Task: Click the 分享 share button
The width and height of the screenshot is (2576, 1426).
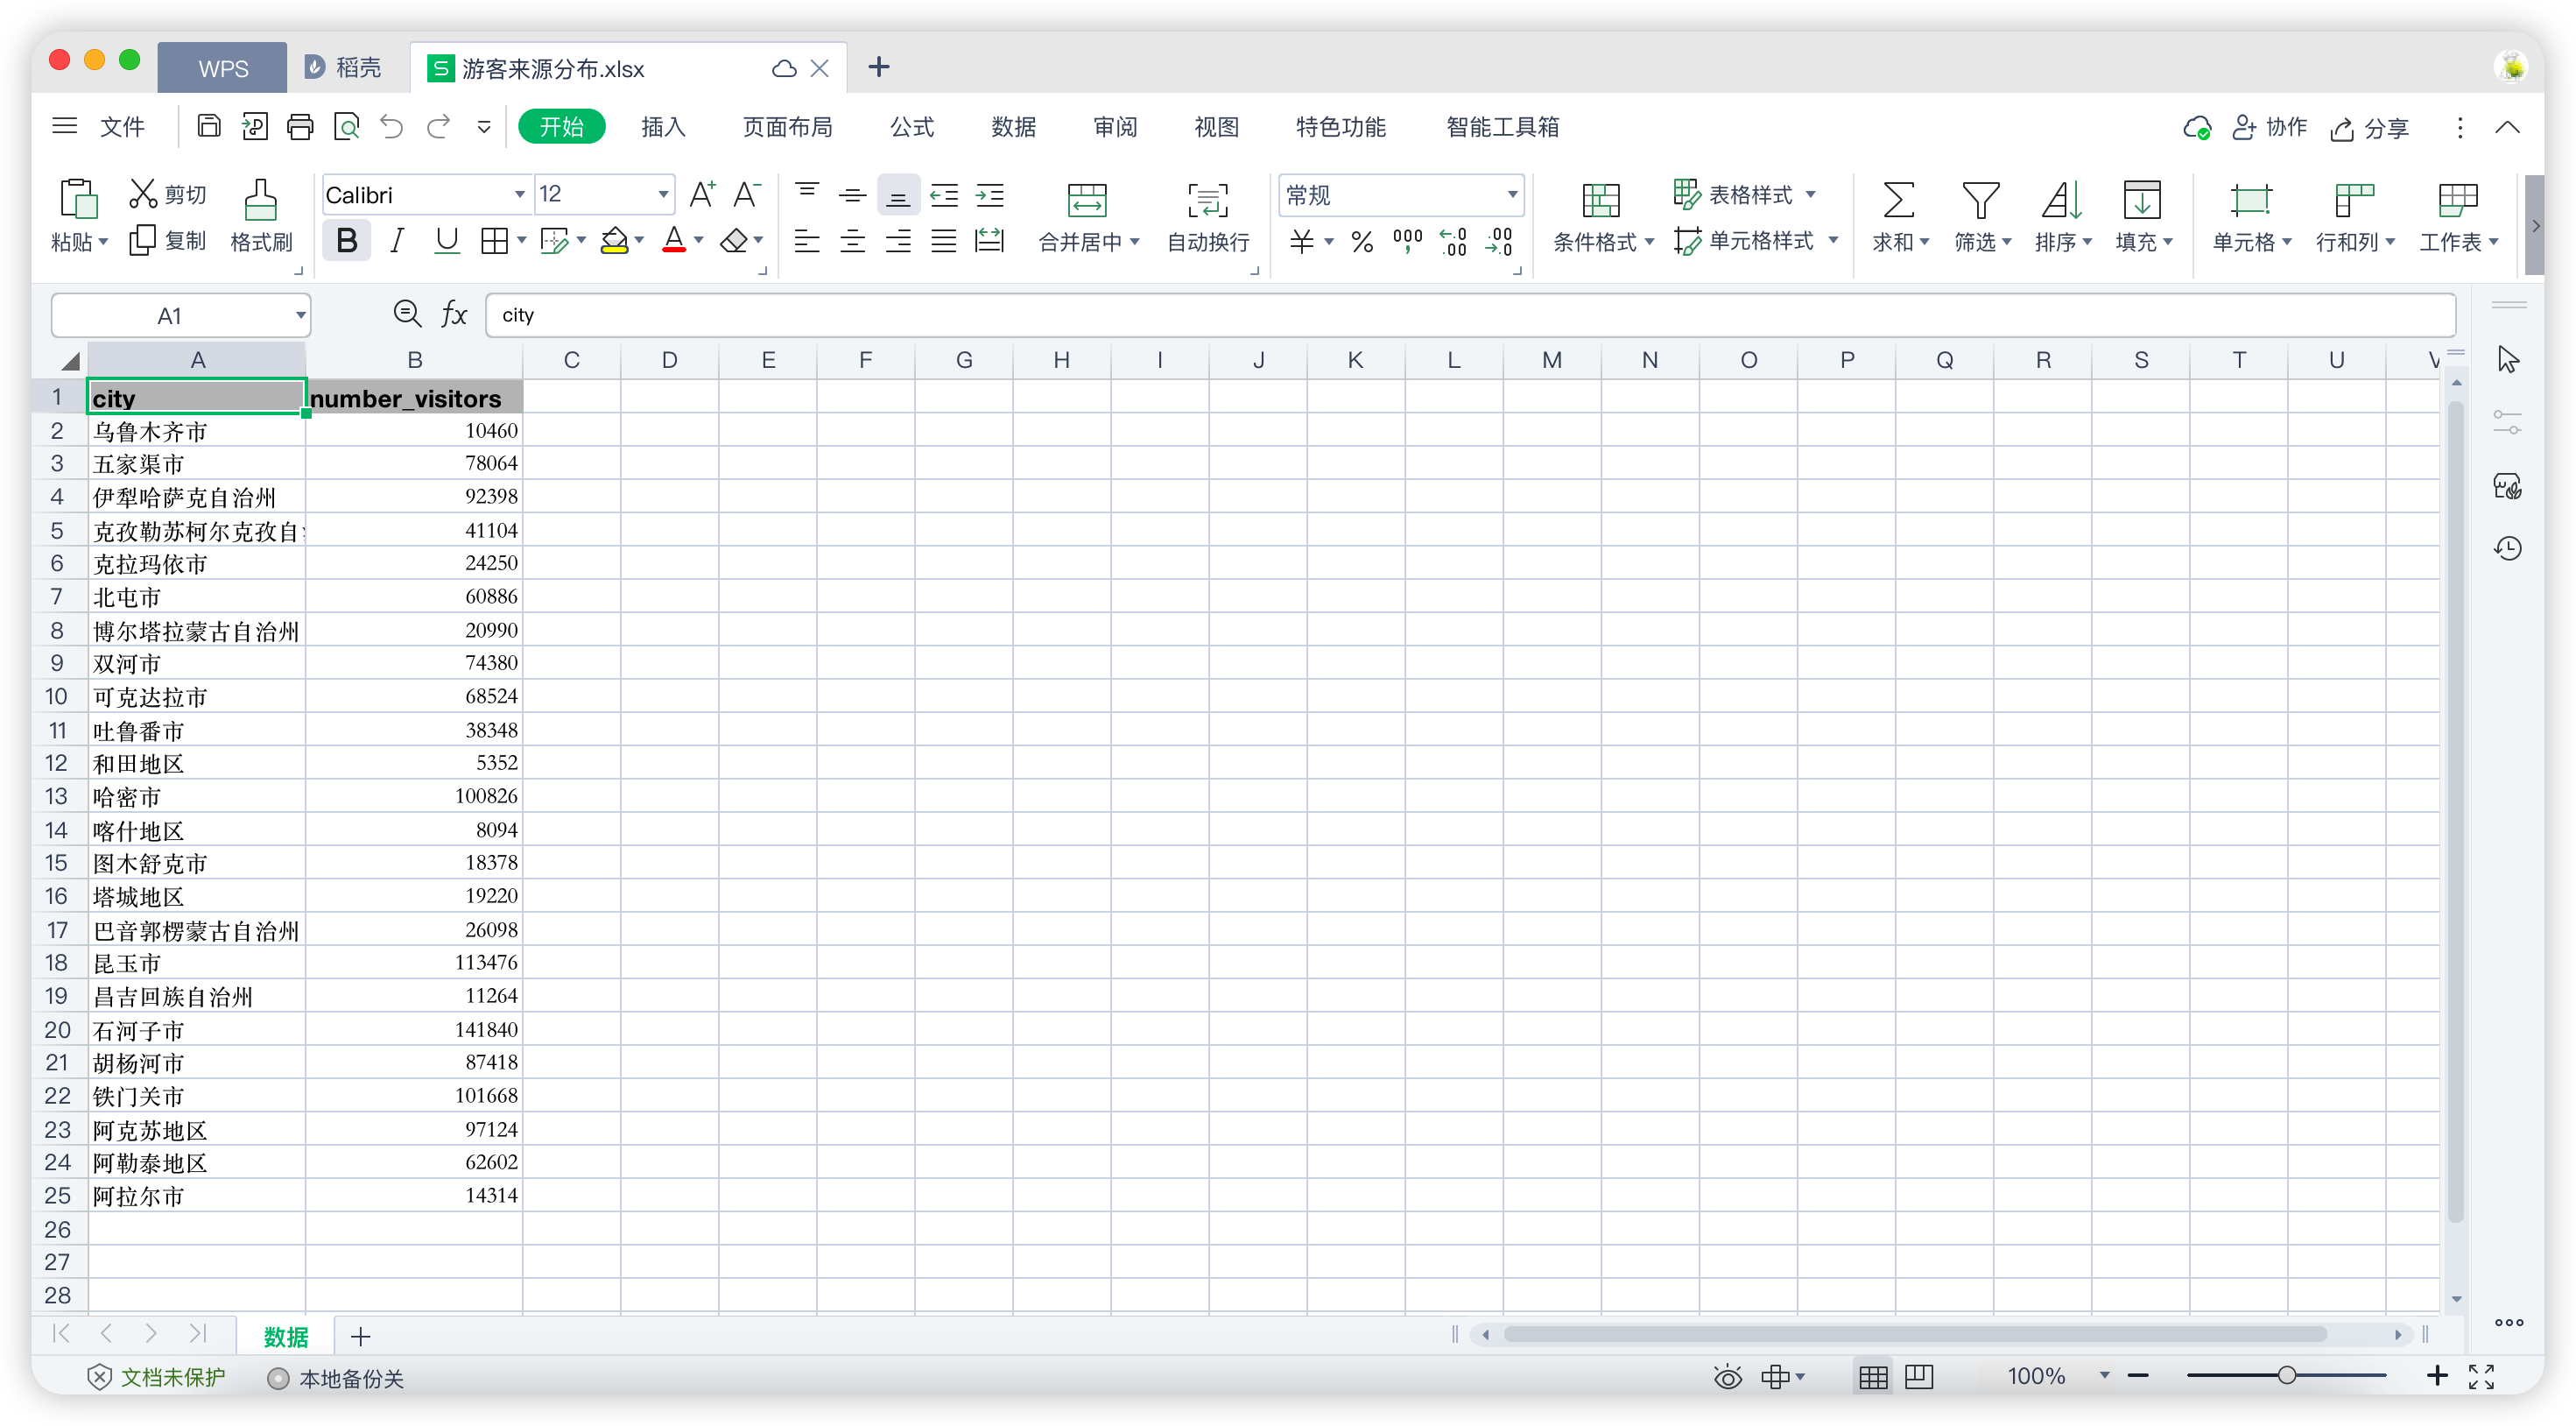Action: pos(2370,128)
